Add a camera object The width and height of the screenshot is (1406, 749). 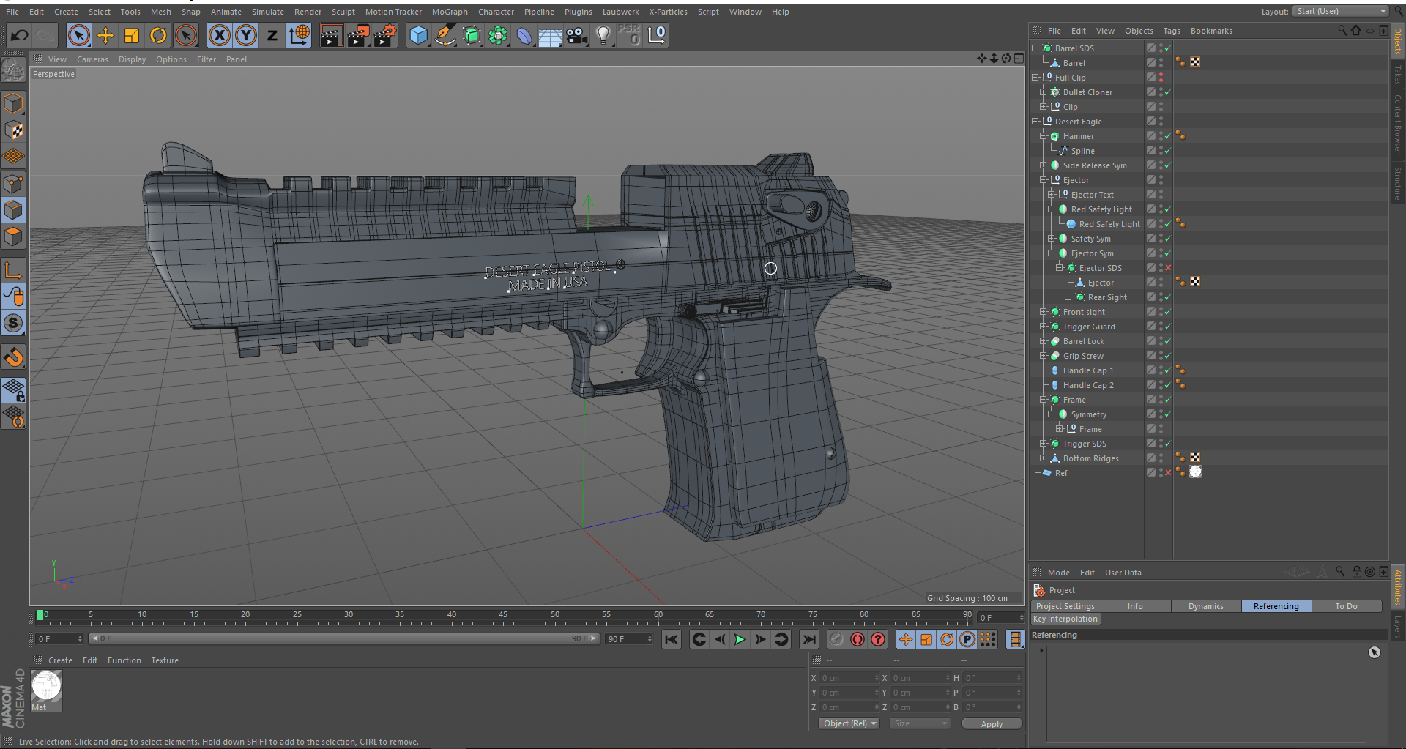[x=577, y=35]
